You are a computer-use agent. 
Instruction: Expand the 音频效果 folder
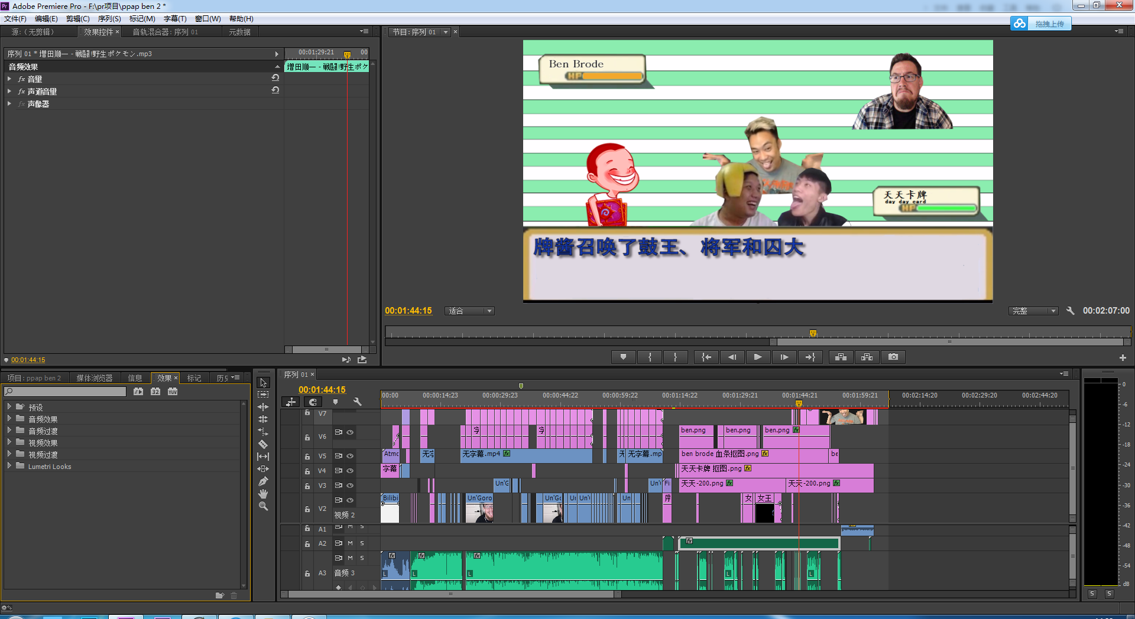(9, 419)
